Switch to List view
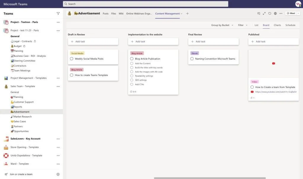303x179 pixels. click(x=256, y=25)
